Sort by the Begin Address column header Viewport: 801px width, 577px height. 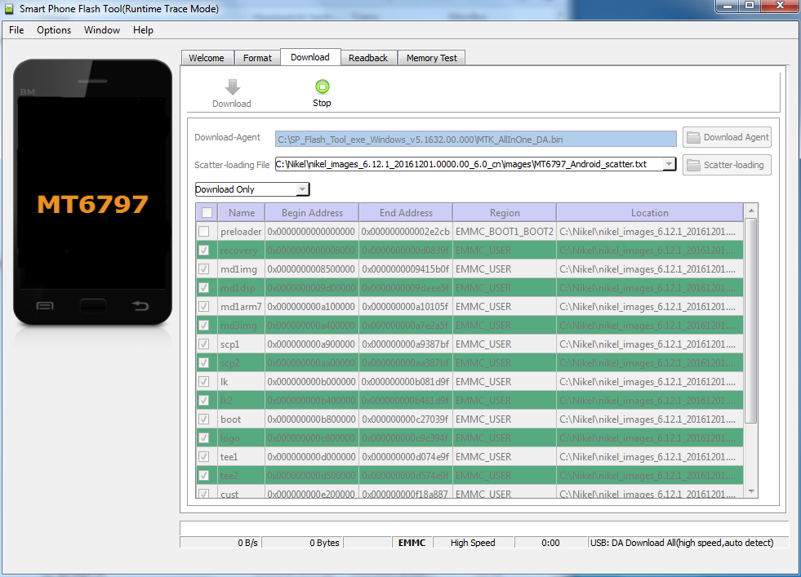312,213
